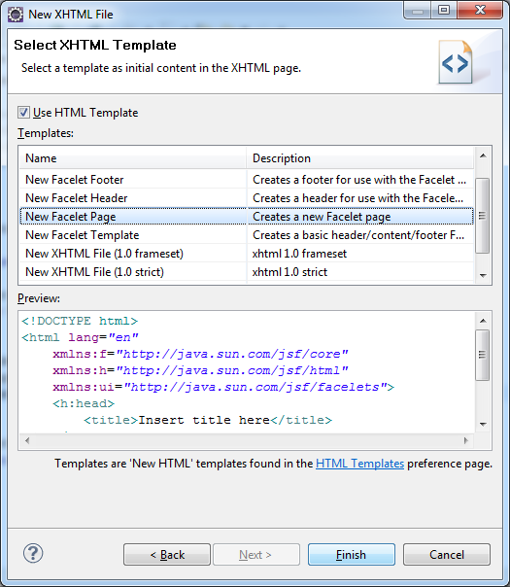Click the 'Creates a footer for use' description
The width and height of the screenshot is (510, 587).
click(359, 180)
